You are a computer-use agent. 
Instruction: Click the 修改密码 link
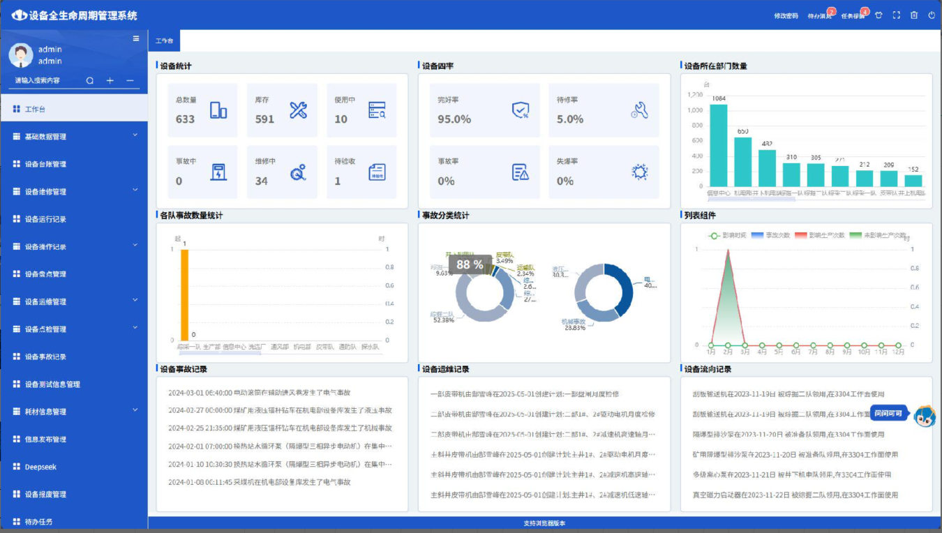[786, 16]
